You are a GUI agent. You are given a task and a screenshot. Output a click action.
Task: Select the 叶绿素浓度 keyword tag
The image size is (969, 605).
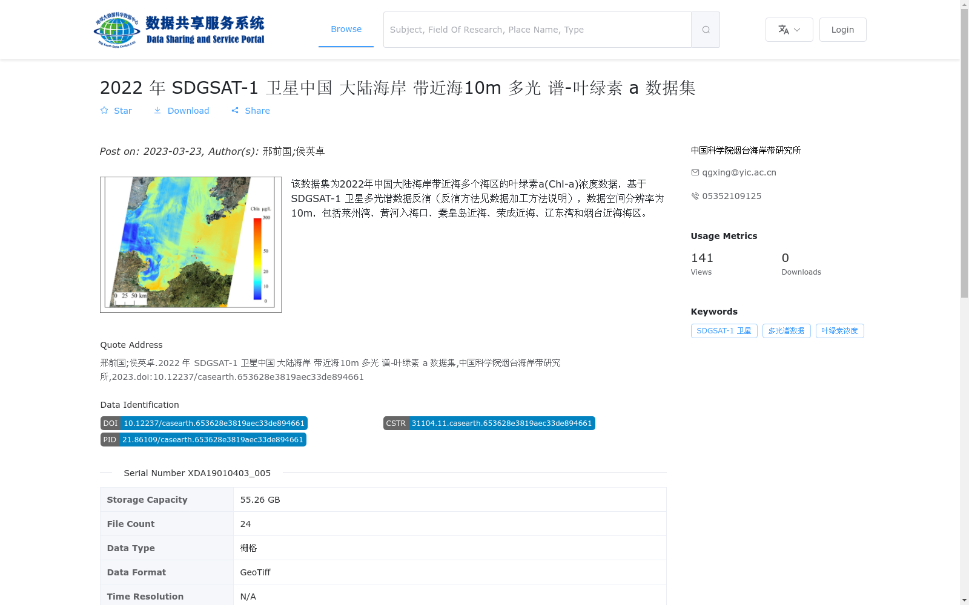click(x=839, y=331)
